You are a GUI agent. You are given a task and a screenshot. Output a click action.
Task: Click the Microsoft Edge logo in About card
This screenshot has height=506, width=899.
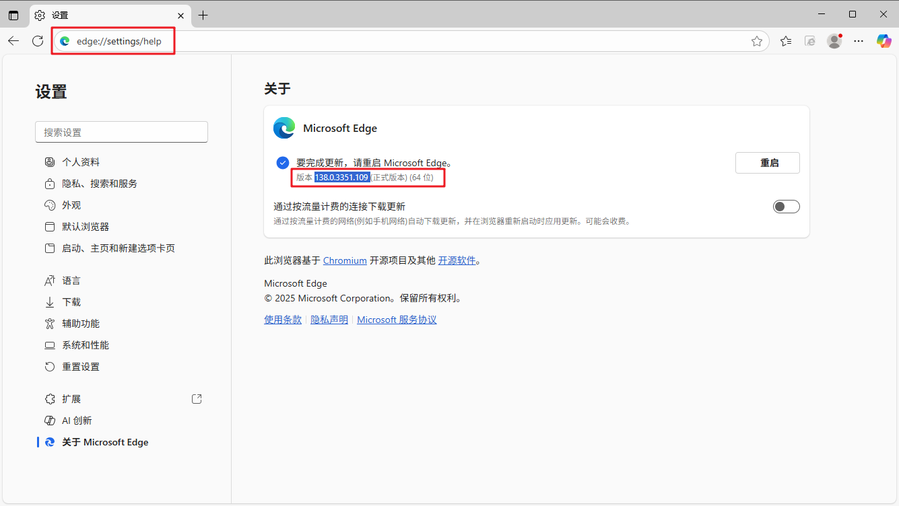pos(284,128)
